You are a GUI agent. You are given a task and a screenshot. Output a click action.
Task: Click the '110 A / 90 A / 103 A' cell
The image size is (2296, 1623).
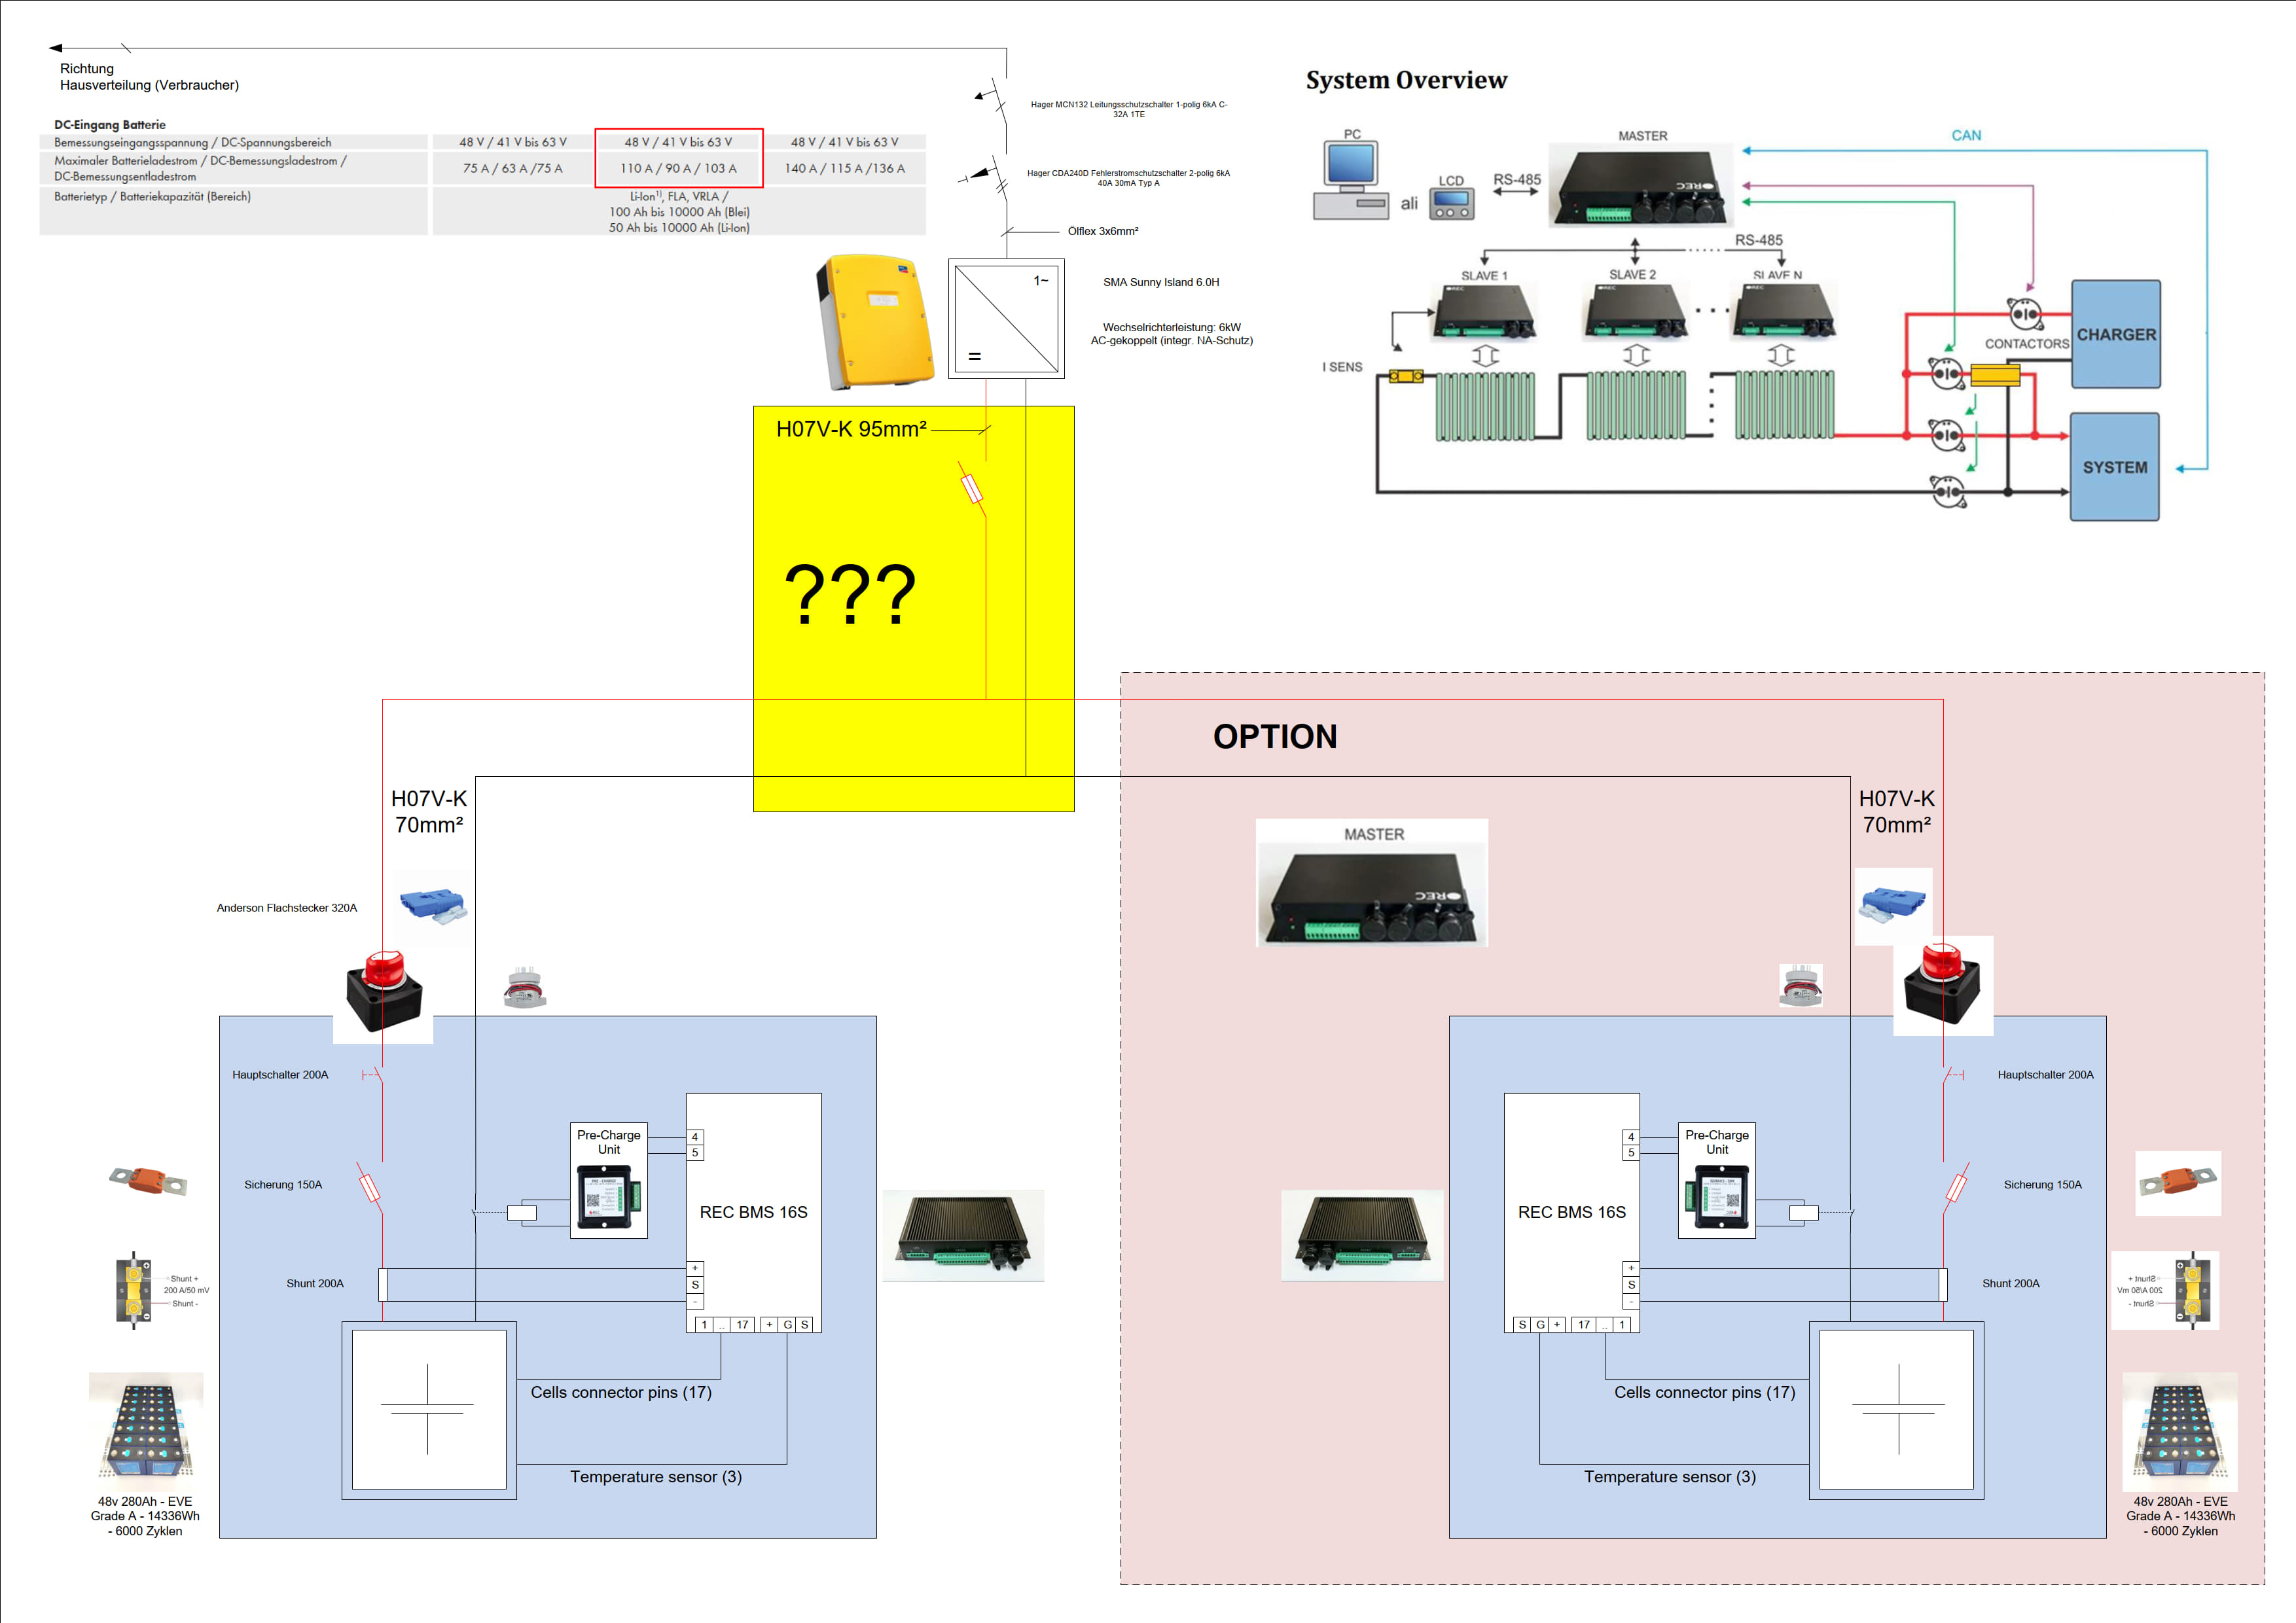point(678,168)
